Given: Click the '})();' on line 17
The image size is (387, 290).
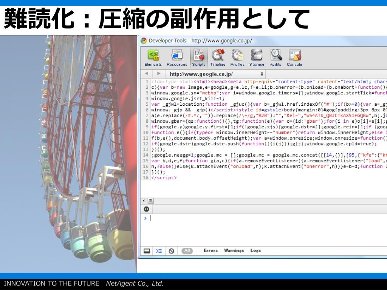Looking at the screenshot, I should (x=158, y=172).
